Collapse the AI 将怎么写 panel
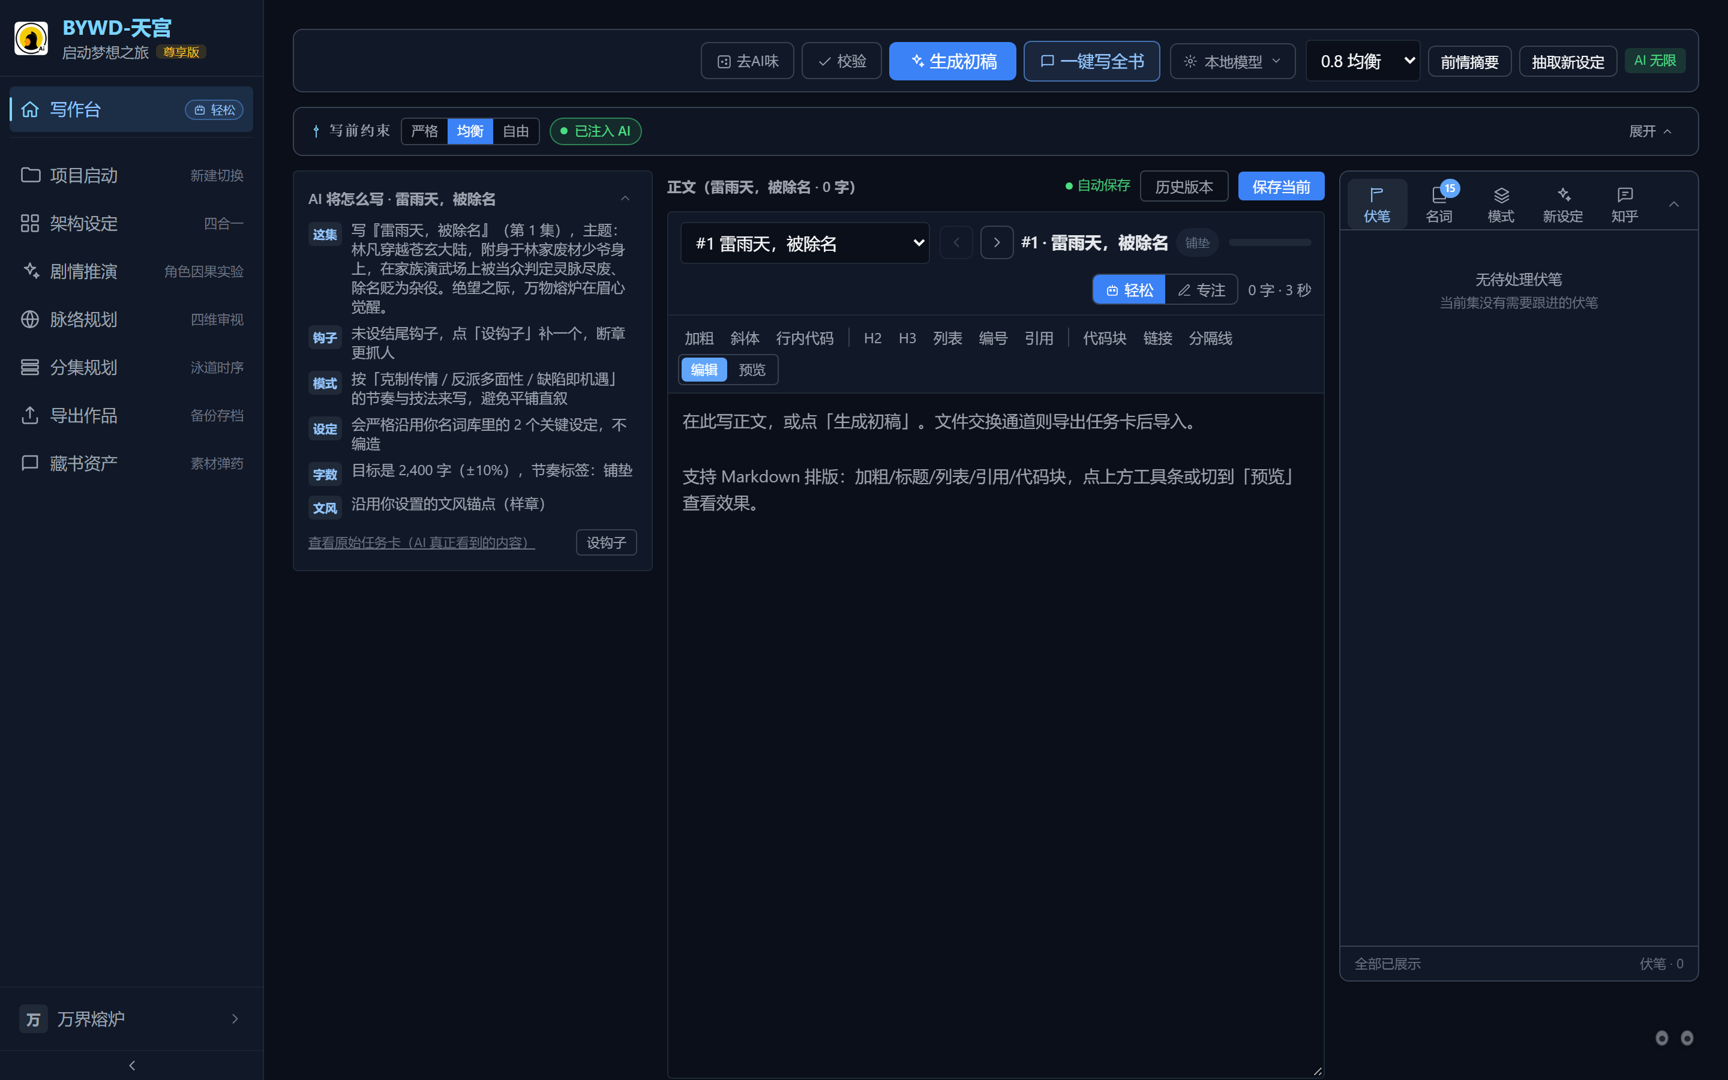Screen dimensions: 1728x1080 (x=625, y=199)
